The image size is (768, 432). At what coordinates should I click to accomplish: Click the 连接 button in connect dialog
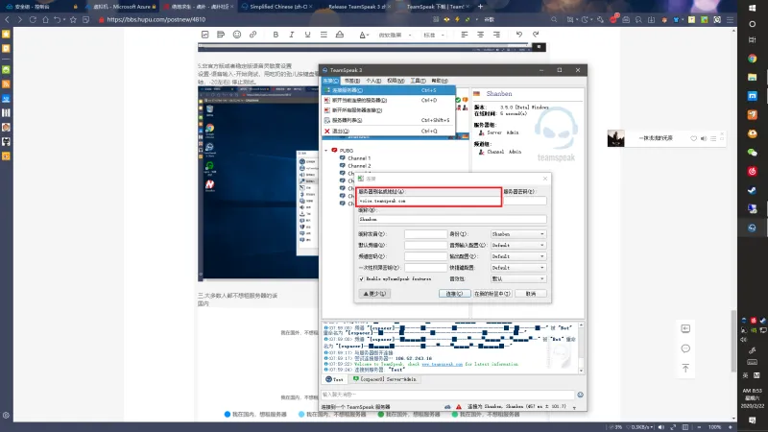[x=454, y=294]
